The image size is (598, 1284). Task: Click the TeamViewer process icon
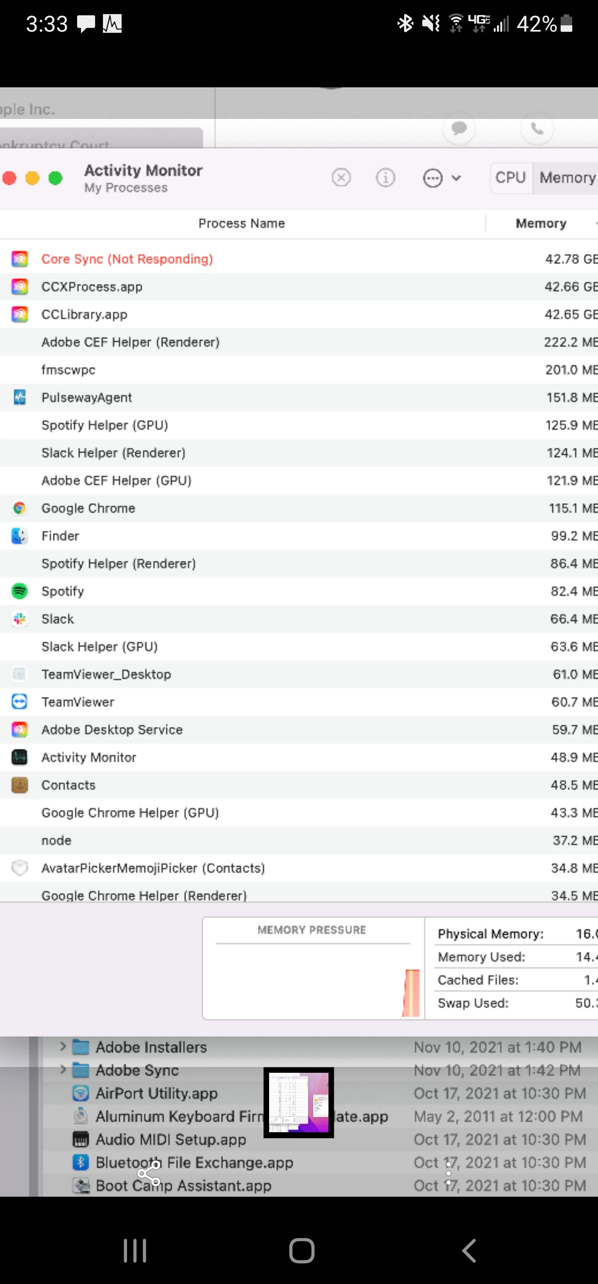point(20,702)
